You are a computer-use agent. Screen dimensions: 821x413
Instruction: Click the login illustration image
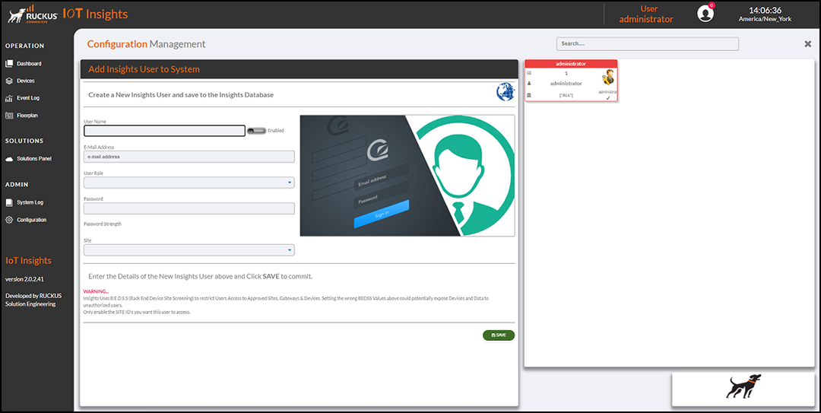pyautogui.click(x=407, y=176)
